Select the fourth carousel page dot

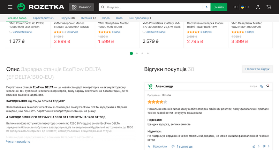click(x=148, y=54)
